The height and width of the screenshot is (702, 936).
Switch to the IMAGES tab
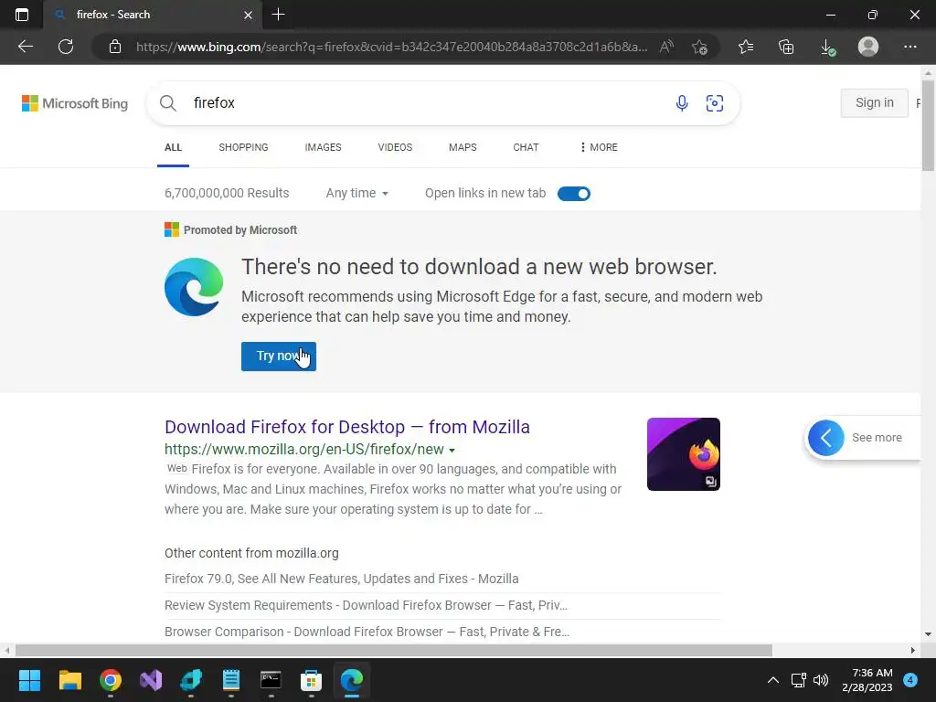point(323,147)
